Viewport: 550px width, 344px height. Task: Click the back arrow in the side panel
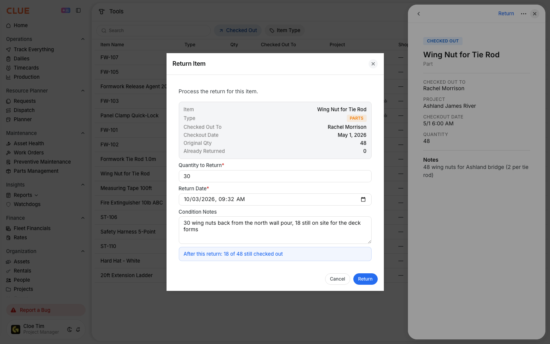[x=419, y=14]
